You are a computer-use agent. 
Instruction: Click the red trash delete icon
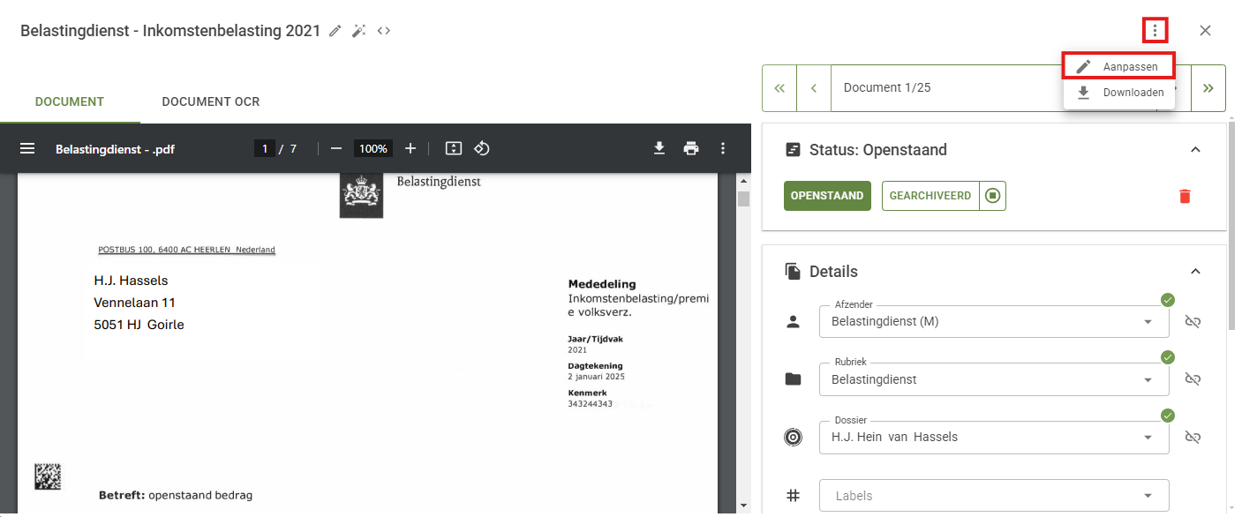1185,196
